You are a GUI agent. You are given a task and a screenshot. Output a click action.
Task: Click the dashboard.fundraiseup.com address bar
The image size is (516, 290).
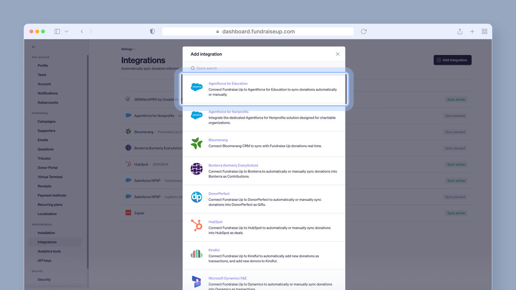[258, 31]
